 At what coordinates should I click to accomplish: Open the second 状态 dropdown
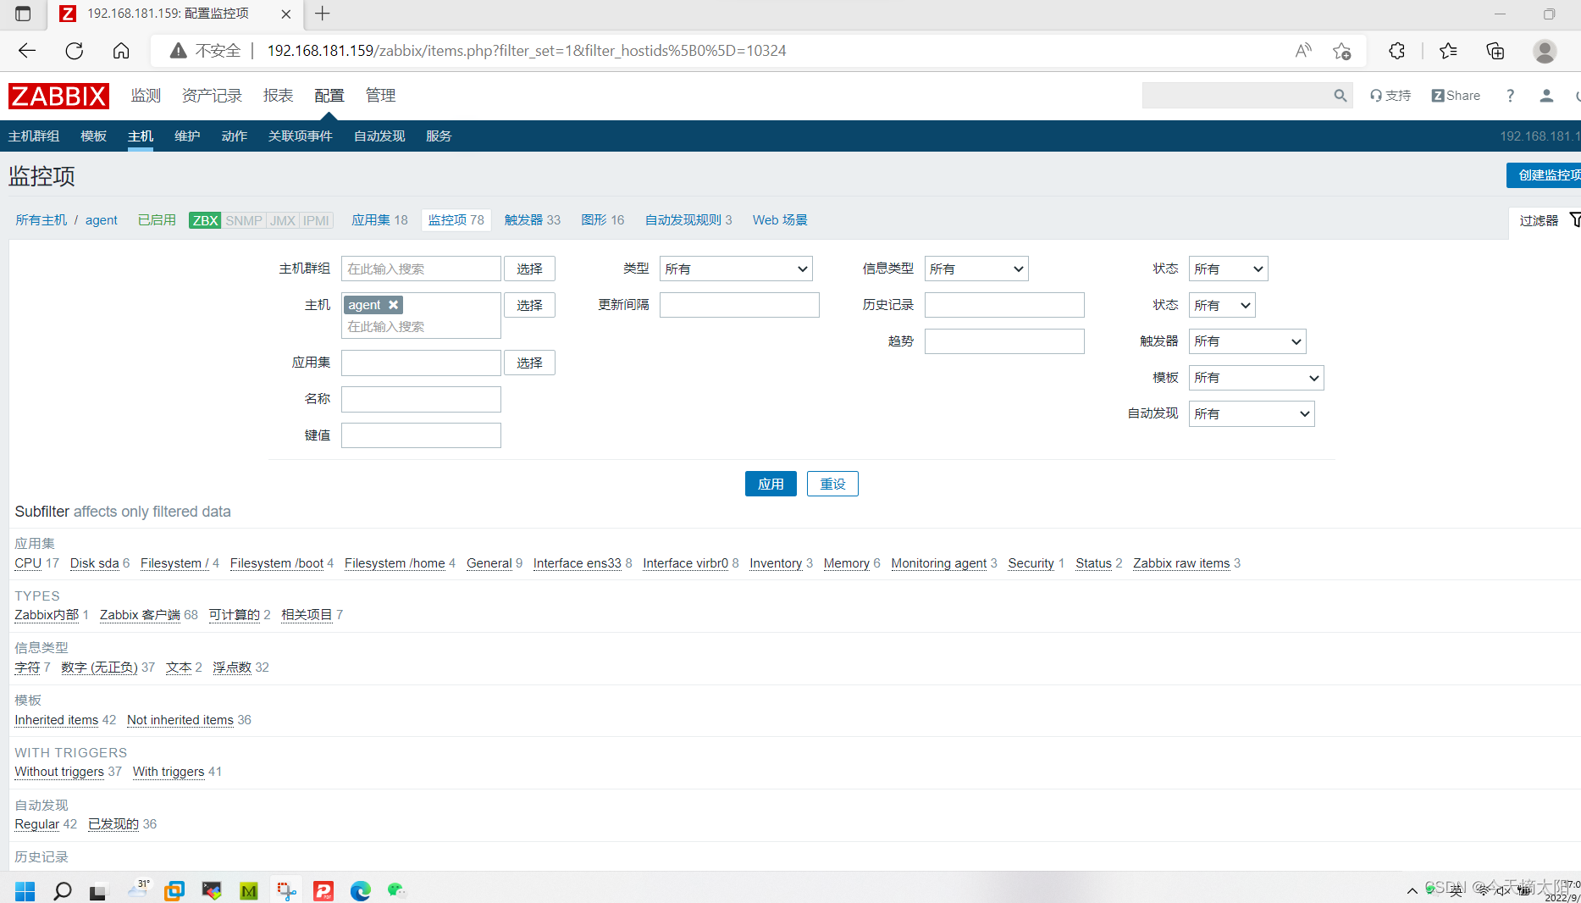[1222, 305]
